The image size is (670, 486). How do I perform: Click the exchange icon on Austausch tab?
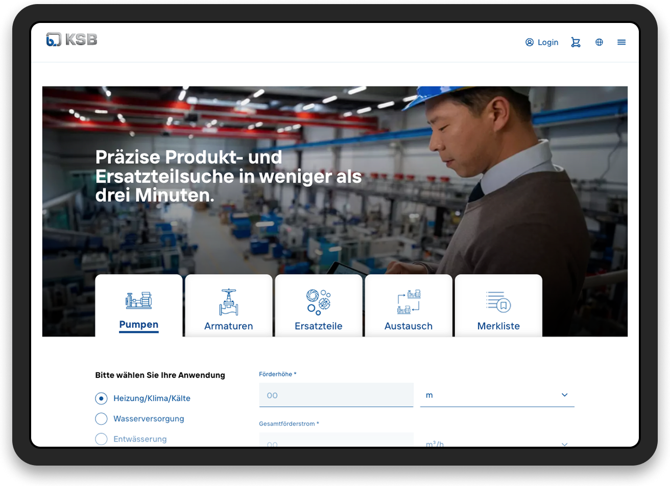pos(409,302)
